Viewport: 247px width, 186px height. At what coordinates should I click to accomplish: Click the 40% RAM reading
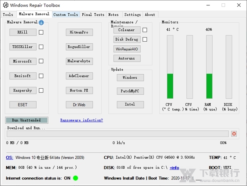coord(209,30)
